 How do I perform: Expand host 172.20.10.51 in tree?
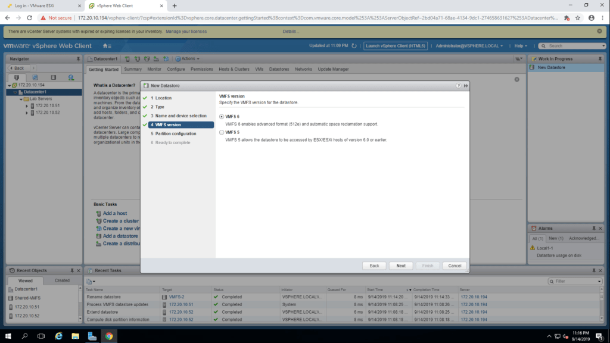(26, 105)
